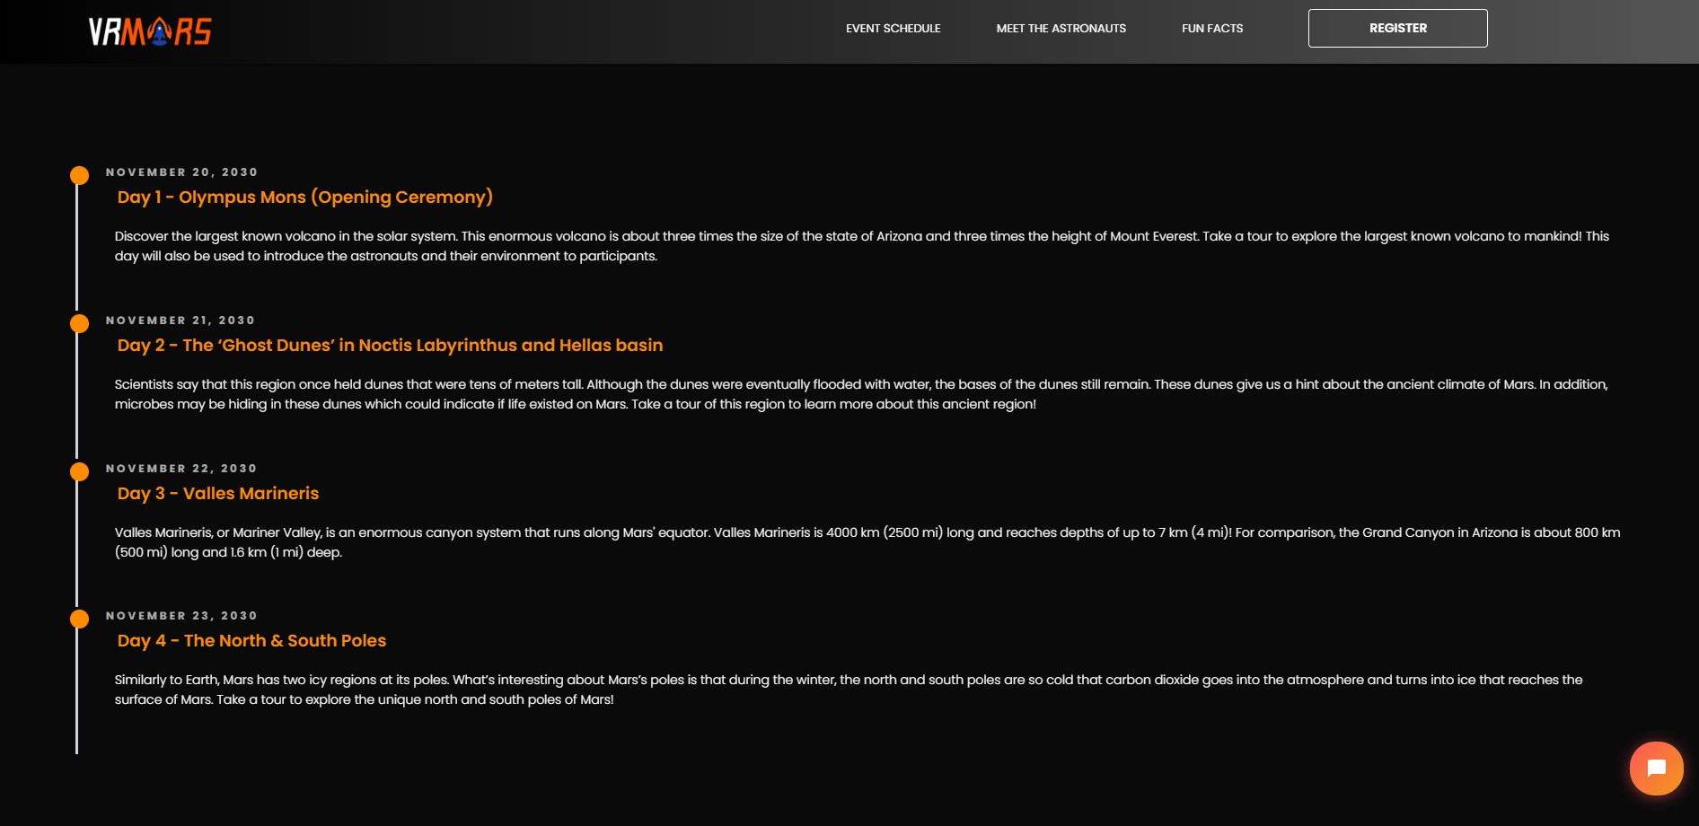This screenshot has width=1699, height=826.
Task: Click the VRMARS logo
Action: pos(150,31)
